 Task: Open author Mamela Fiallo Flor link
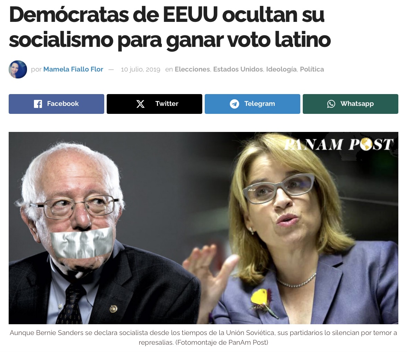pos(73,69)
